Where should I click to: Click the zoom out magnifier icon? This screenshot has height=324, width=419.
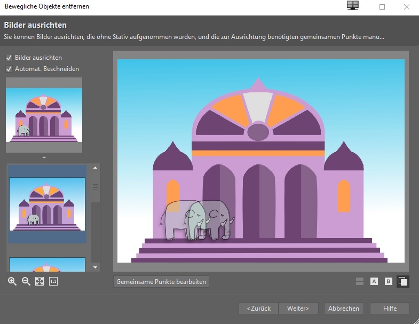click(26, 281)
